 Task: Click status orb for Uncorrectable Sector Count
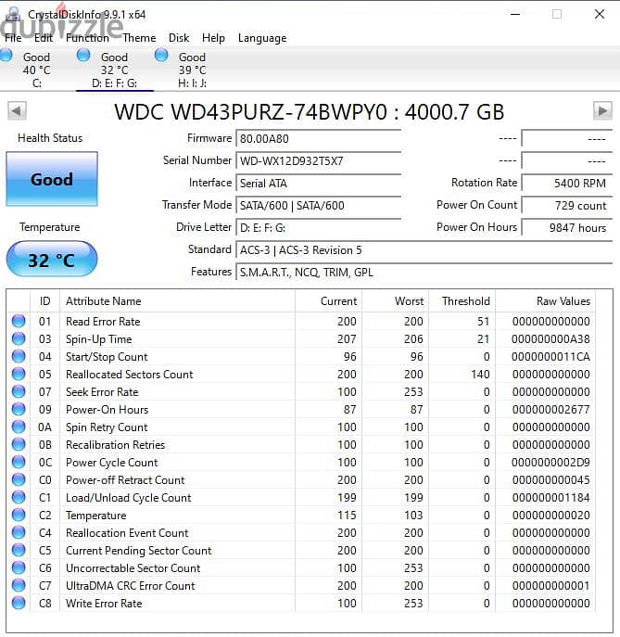19,568
